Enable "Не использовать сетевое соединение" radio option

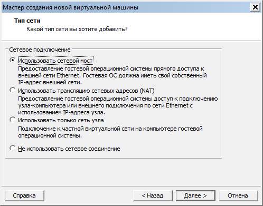pos(12,148)
